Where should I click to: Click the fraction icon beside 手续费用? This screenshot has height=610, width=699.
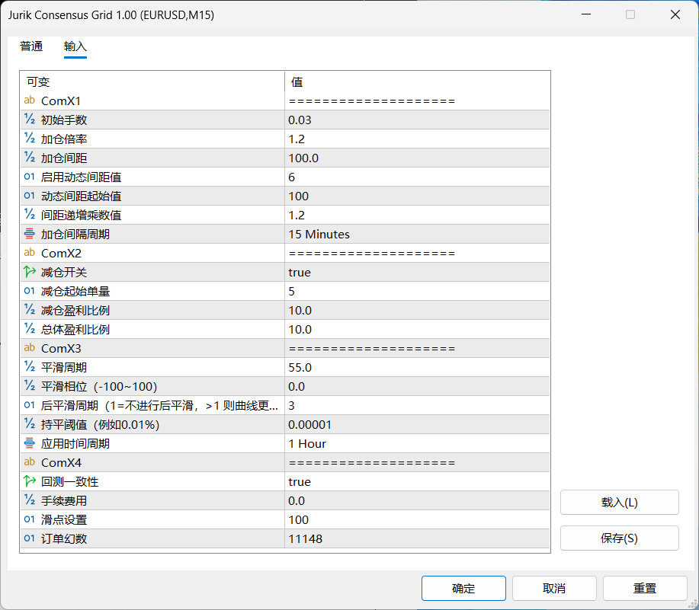[30, 500]
